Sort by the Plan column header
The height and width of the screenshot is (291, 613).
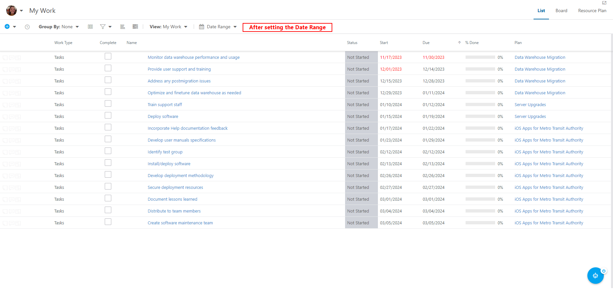pyautogui.click(x=518, y=43)
